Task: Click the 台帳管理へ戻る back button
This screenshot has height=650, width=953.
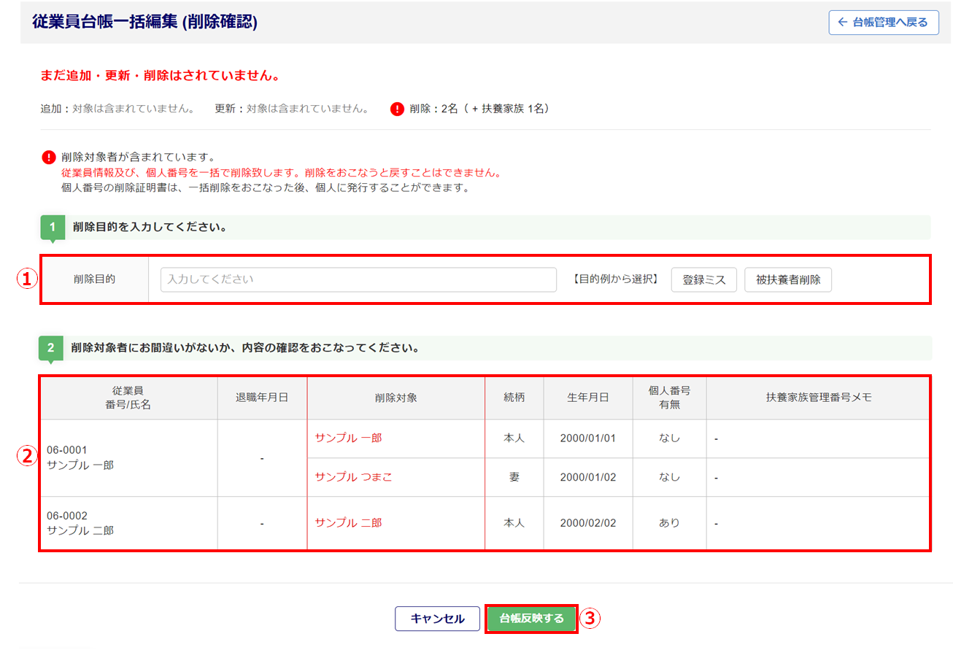Action: pyautogui.click(x=883, y=22)
